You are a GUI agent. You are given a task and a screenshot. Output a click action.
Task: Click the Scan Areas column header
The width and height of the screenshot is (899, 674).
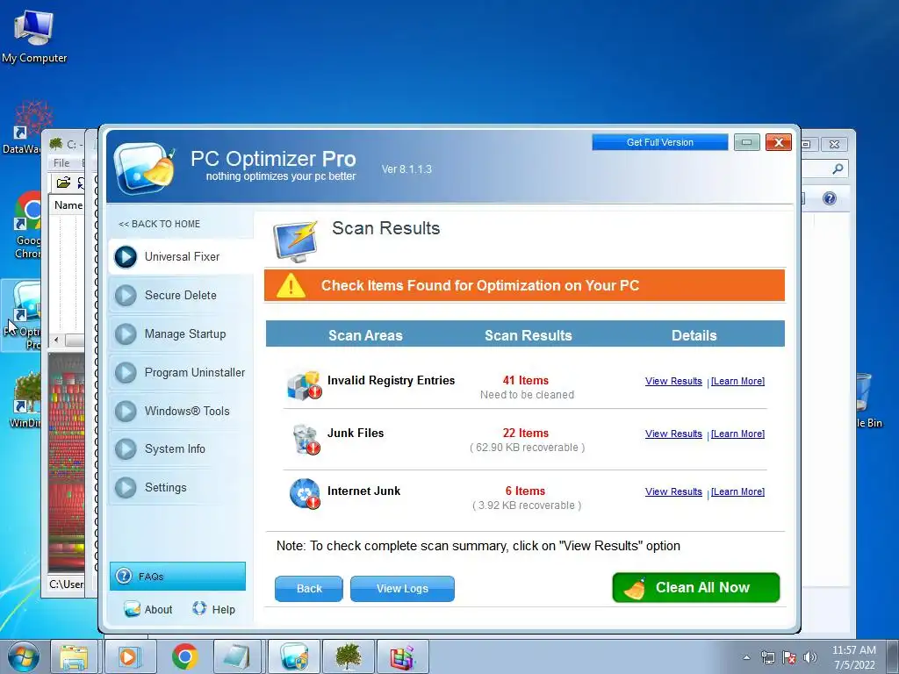click(365, 335)
